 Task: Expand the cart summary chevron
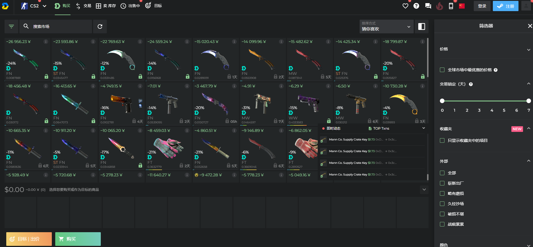pos(424,189)
